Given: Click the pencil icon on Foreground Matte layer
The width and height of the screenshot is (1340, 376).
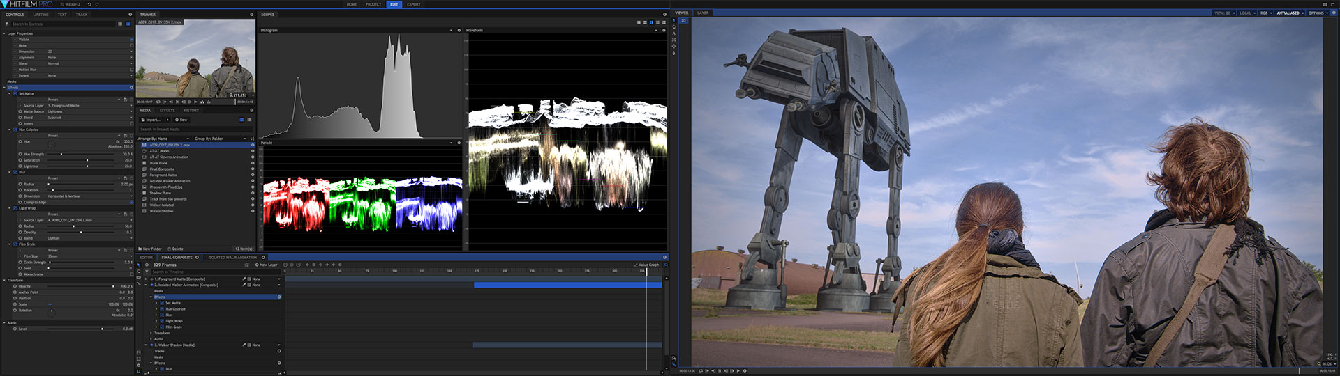Looking at the screenshot, I should (244, 279).
